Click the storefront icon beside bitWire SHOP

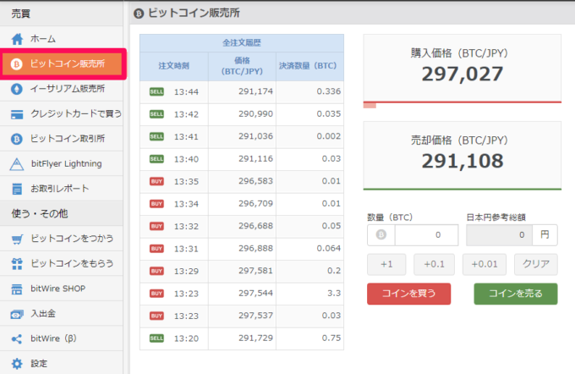click(x=17, y=289)
